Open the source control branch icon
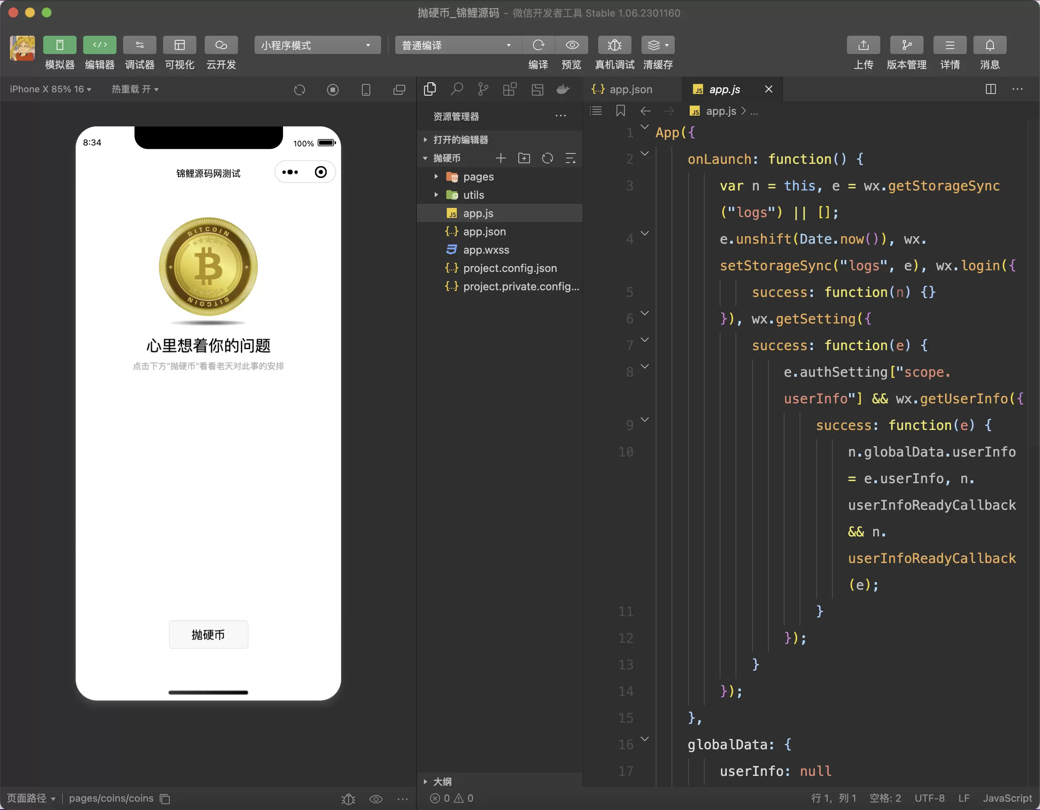This screenshot has height=810, width=1040. [x=483, y=89]
